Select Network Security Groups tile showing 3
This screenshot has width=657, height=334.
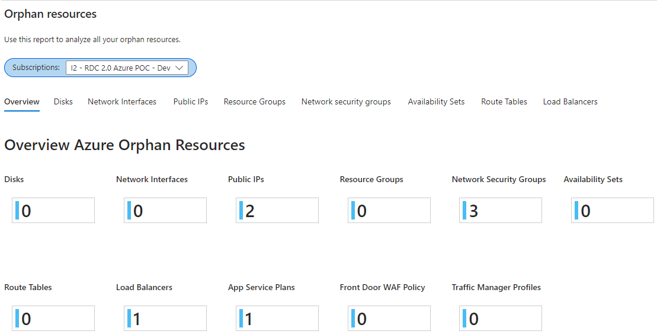click(500, 210)
